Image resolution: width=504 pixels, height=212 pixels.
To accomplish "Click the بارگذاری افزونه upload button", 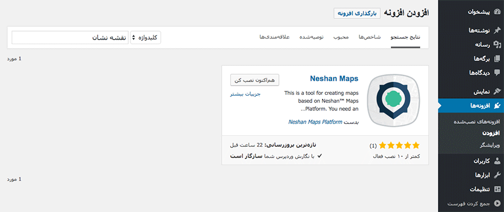I will point(357,13).
